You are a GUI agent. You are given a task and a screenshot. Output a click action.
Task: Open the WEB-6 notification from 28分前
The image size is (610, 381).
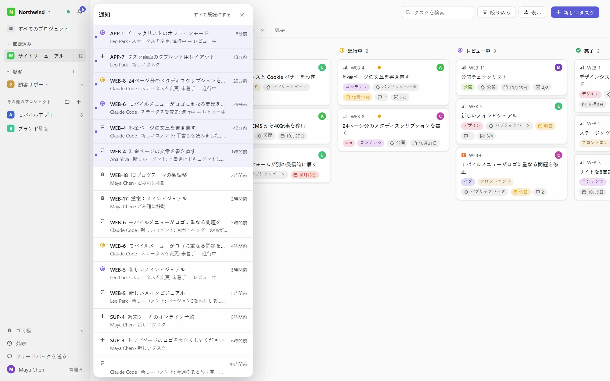tap(173, 108)
